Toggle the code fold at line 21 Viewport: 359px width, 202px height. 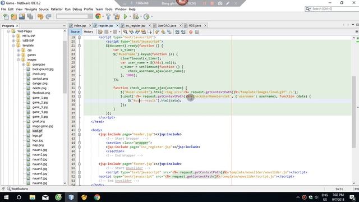coord(79,45)
